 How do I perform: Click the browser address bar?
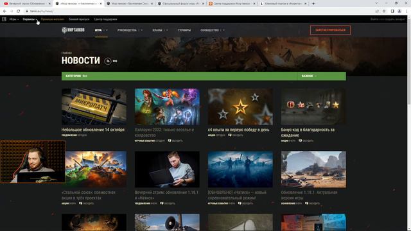(x=199, y=11)
